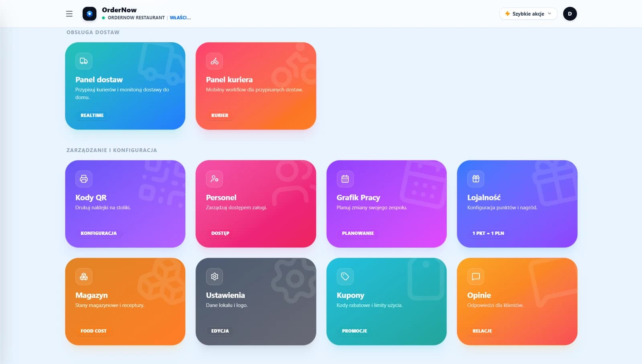Click the DOSTĘP badge
This screenshot has height=364, width=642.
(x=220, y=233)
